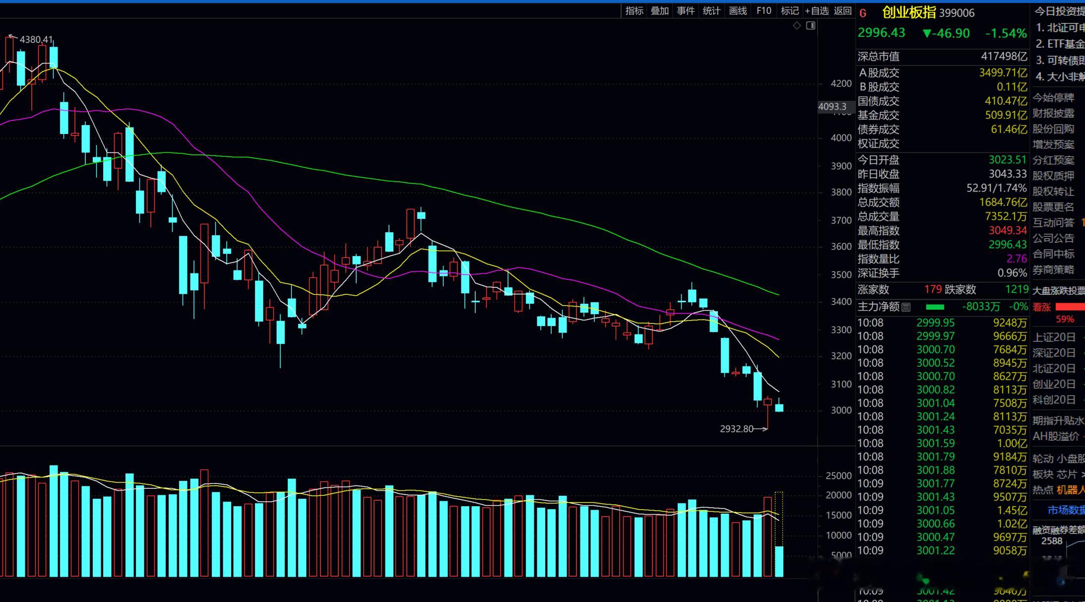Image resolution: width=1085 pixels, height=602 pixels.
Task: Click the diamond icon above the chart
Action: tap(797, 26)
